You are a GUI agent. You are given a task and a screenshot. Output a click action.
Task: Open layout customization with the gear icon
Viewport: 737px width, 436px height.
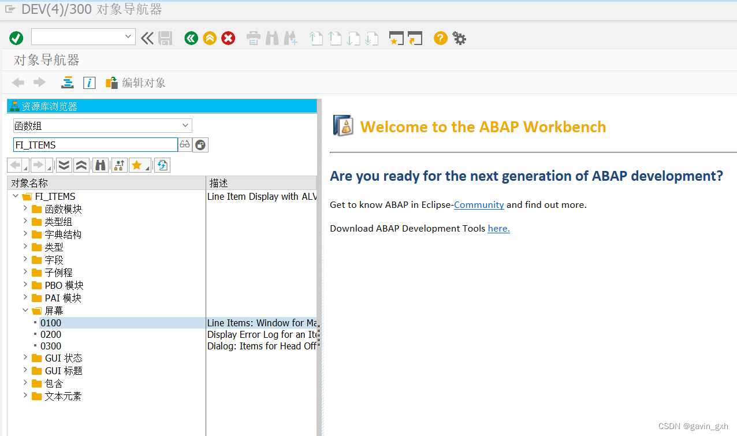coord(459,38)
